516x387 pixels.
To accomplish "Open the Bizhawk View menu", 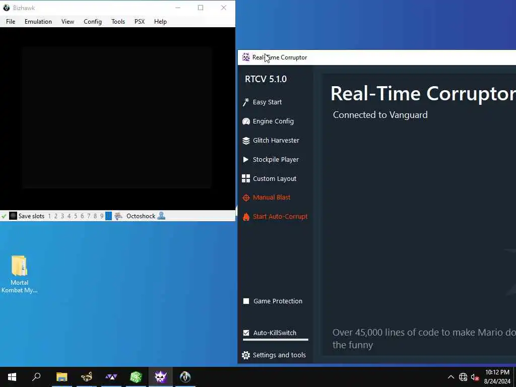I will pos(68,21).
